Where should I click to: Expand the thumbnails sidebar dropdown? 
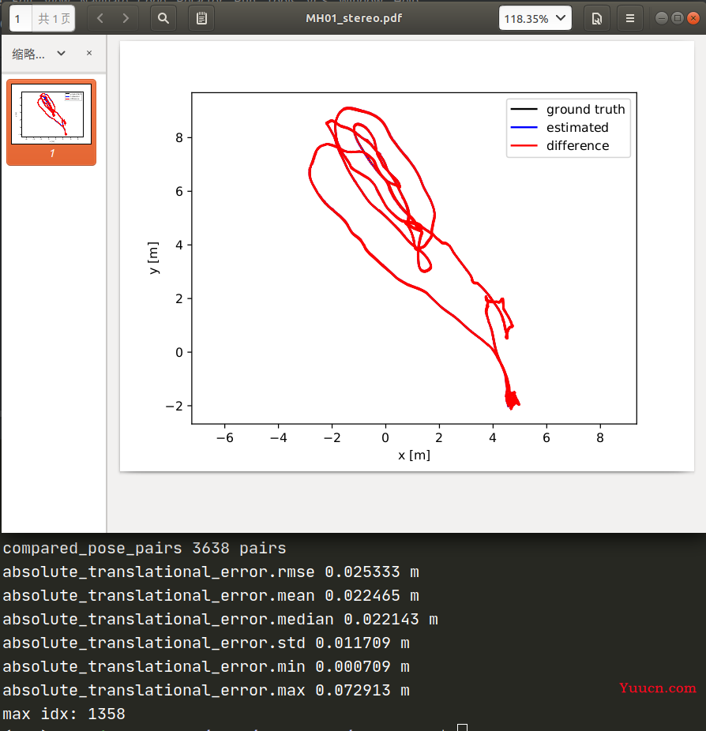tap(61, 53)
